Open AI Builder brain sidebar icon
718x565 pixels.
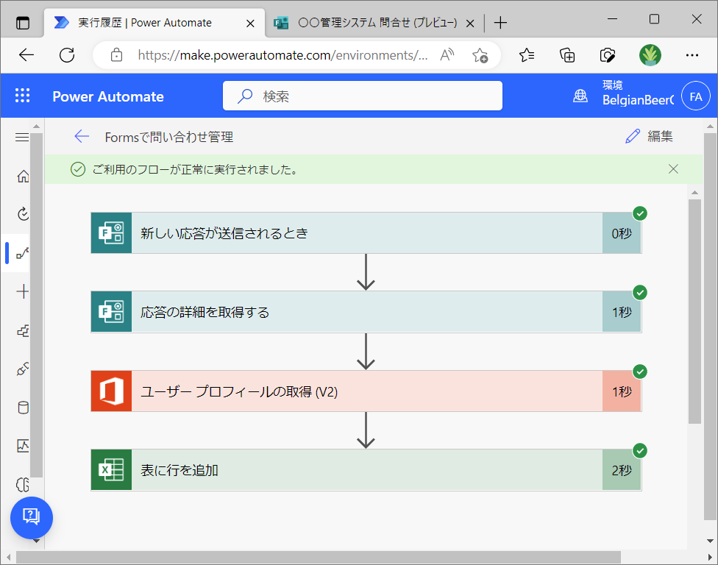[x=23, y=484]
